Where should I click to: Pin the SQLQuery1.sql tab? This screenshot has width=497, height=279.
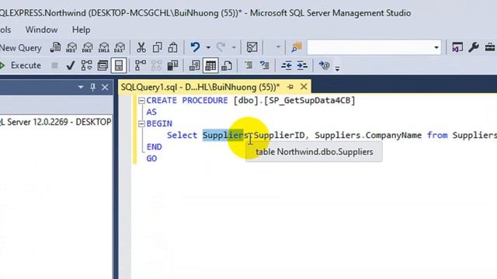[290, 87]
